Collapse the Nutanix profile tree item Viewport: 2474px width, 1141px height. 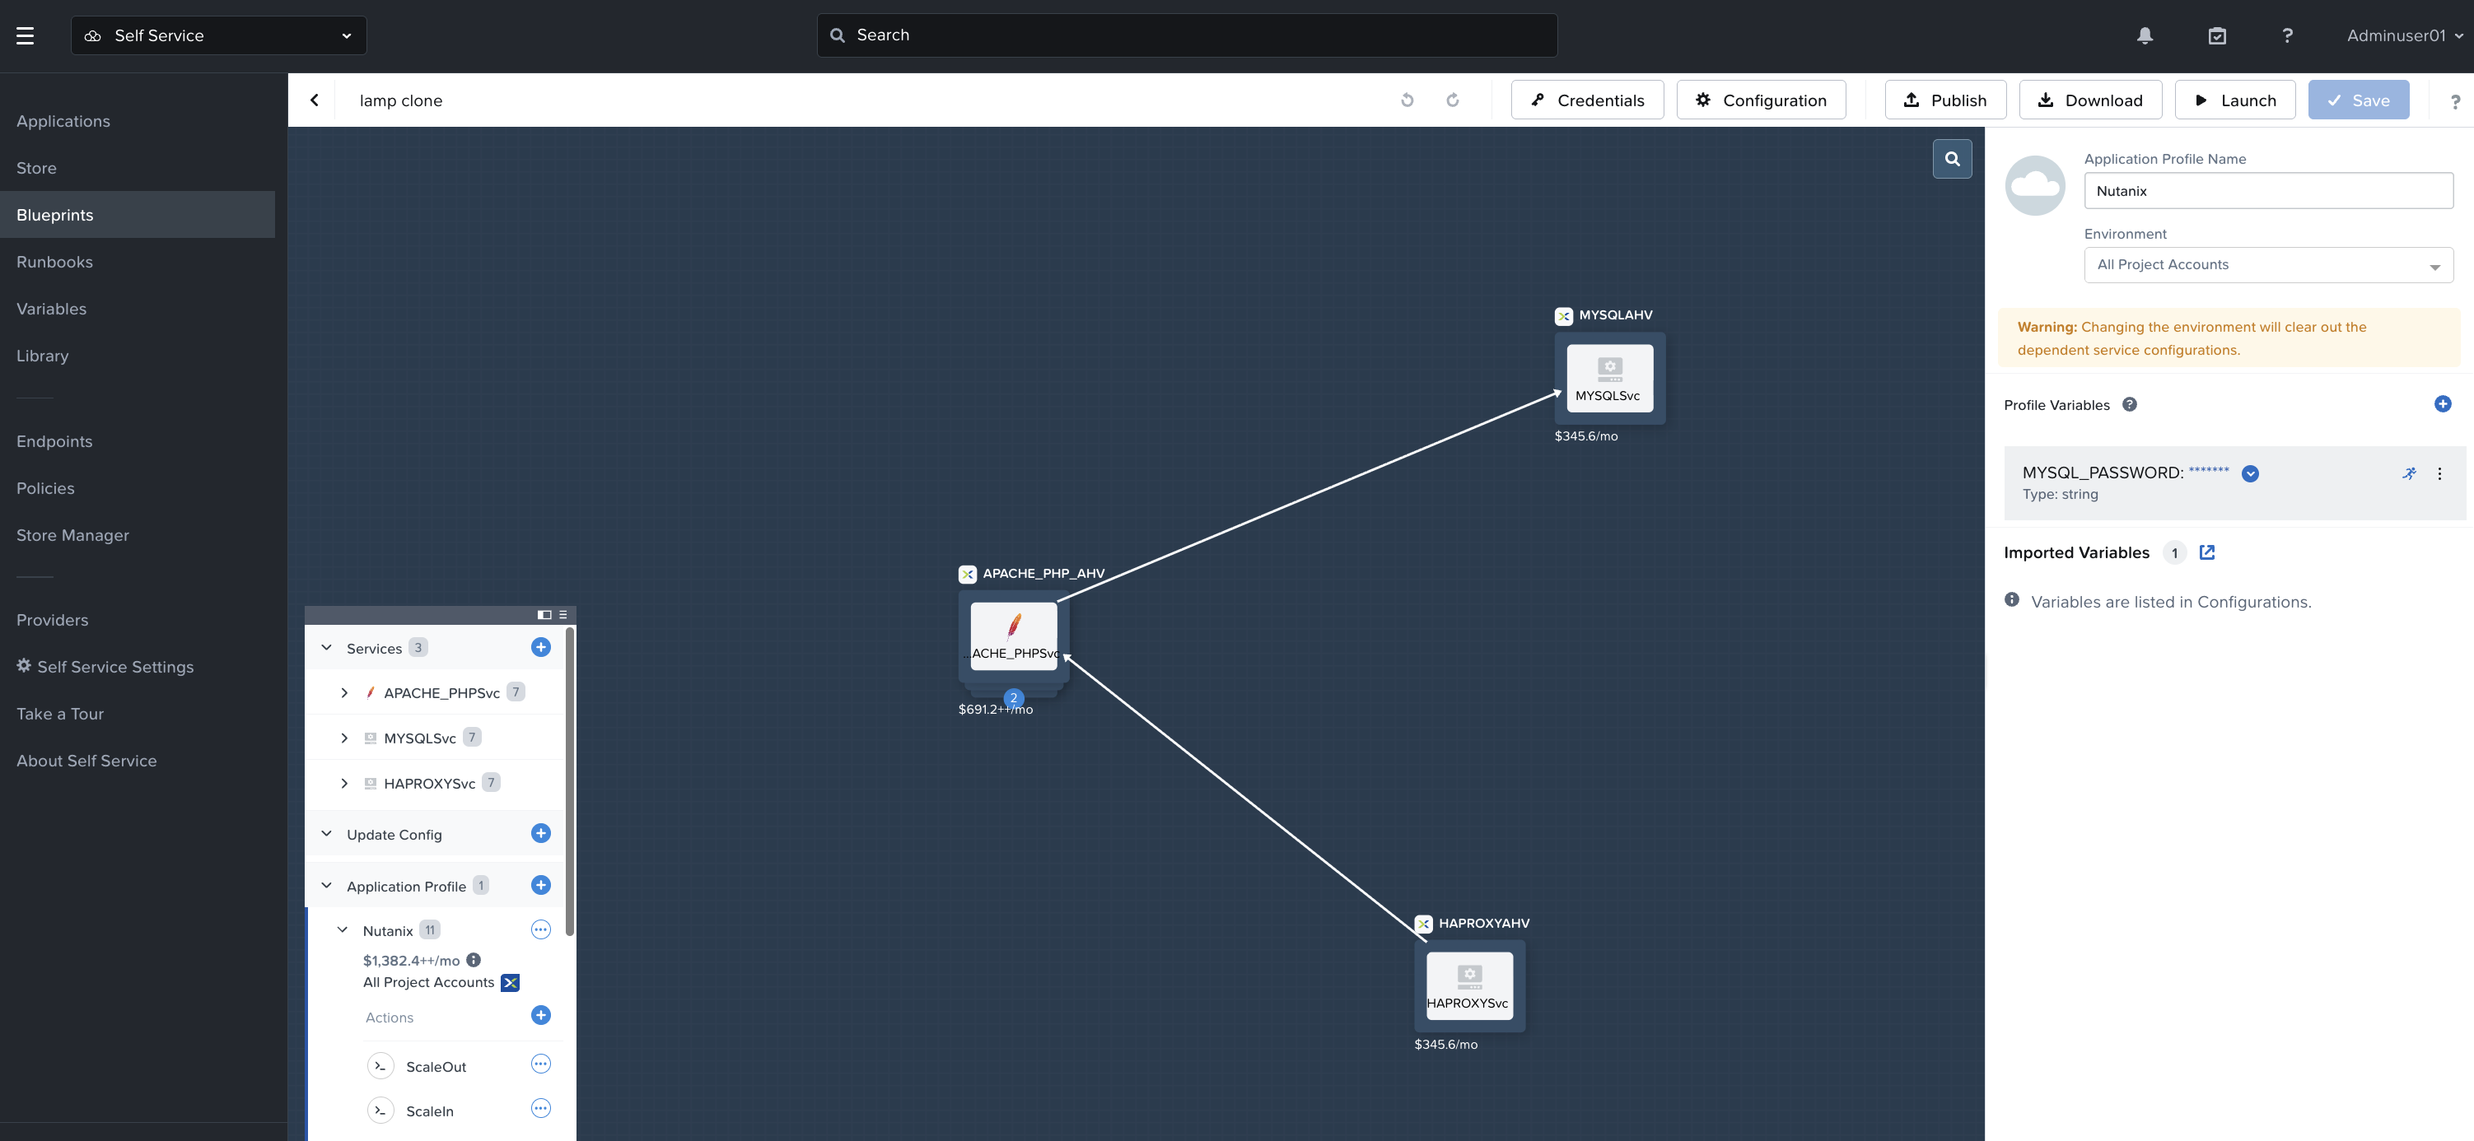tap(343, 930)
